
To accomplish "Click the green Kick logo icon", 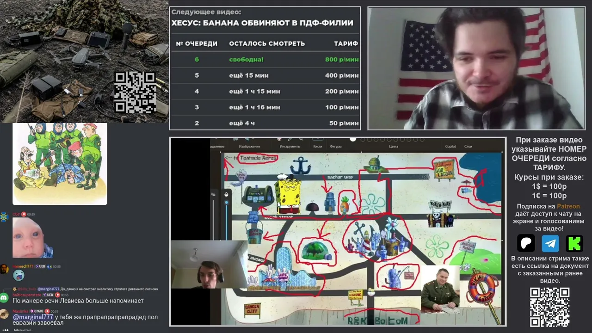I will coord(574,243).
